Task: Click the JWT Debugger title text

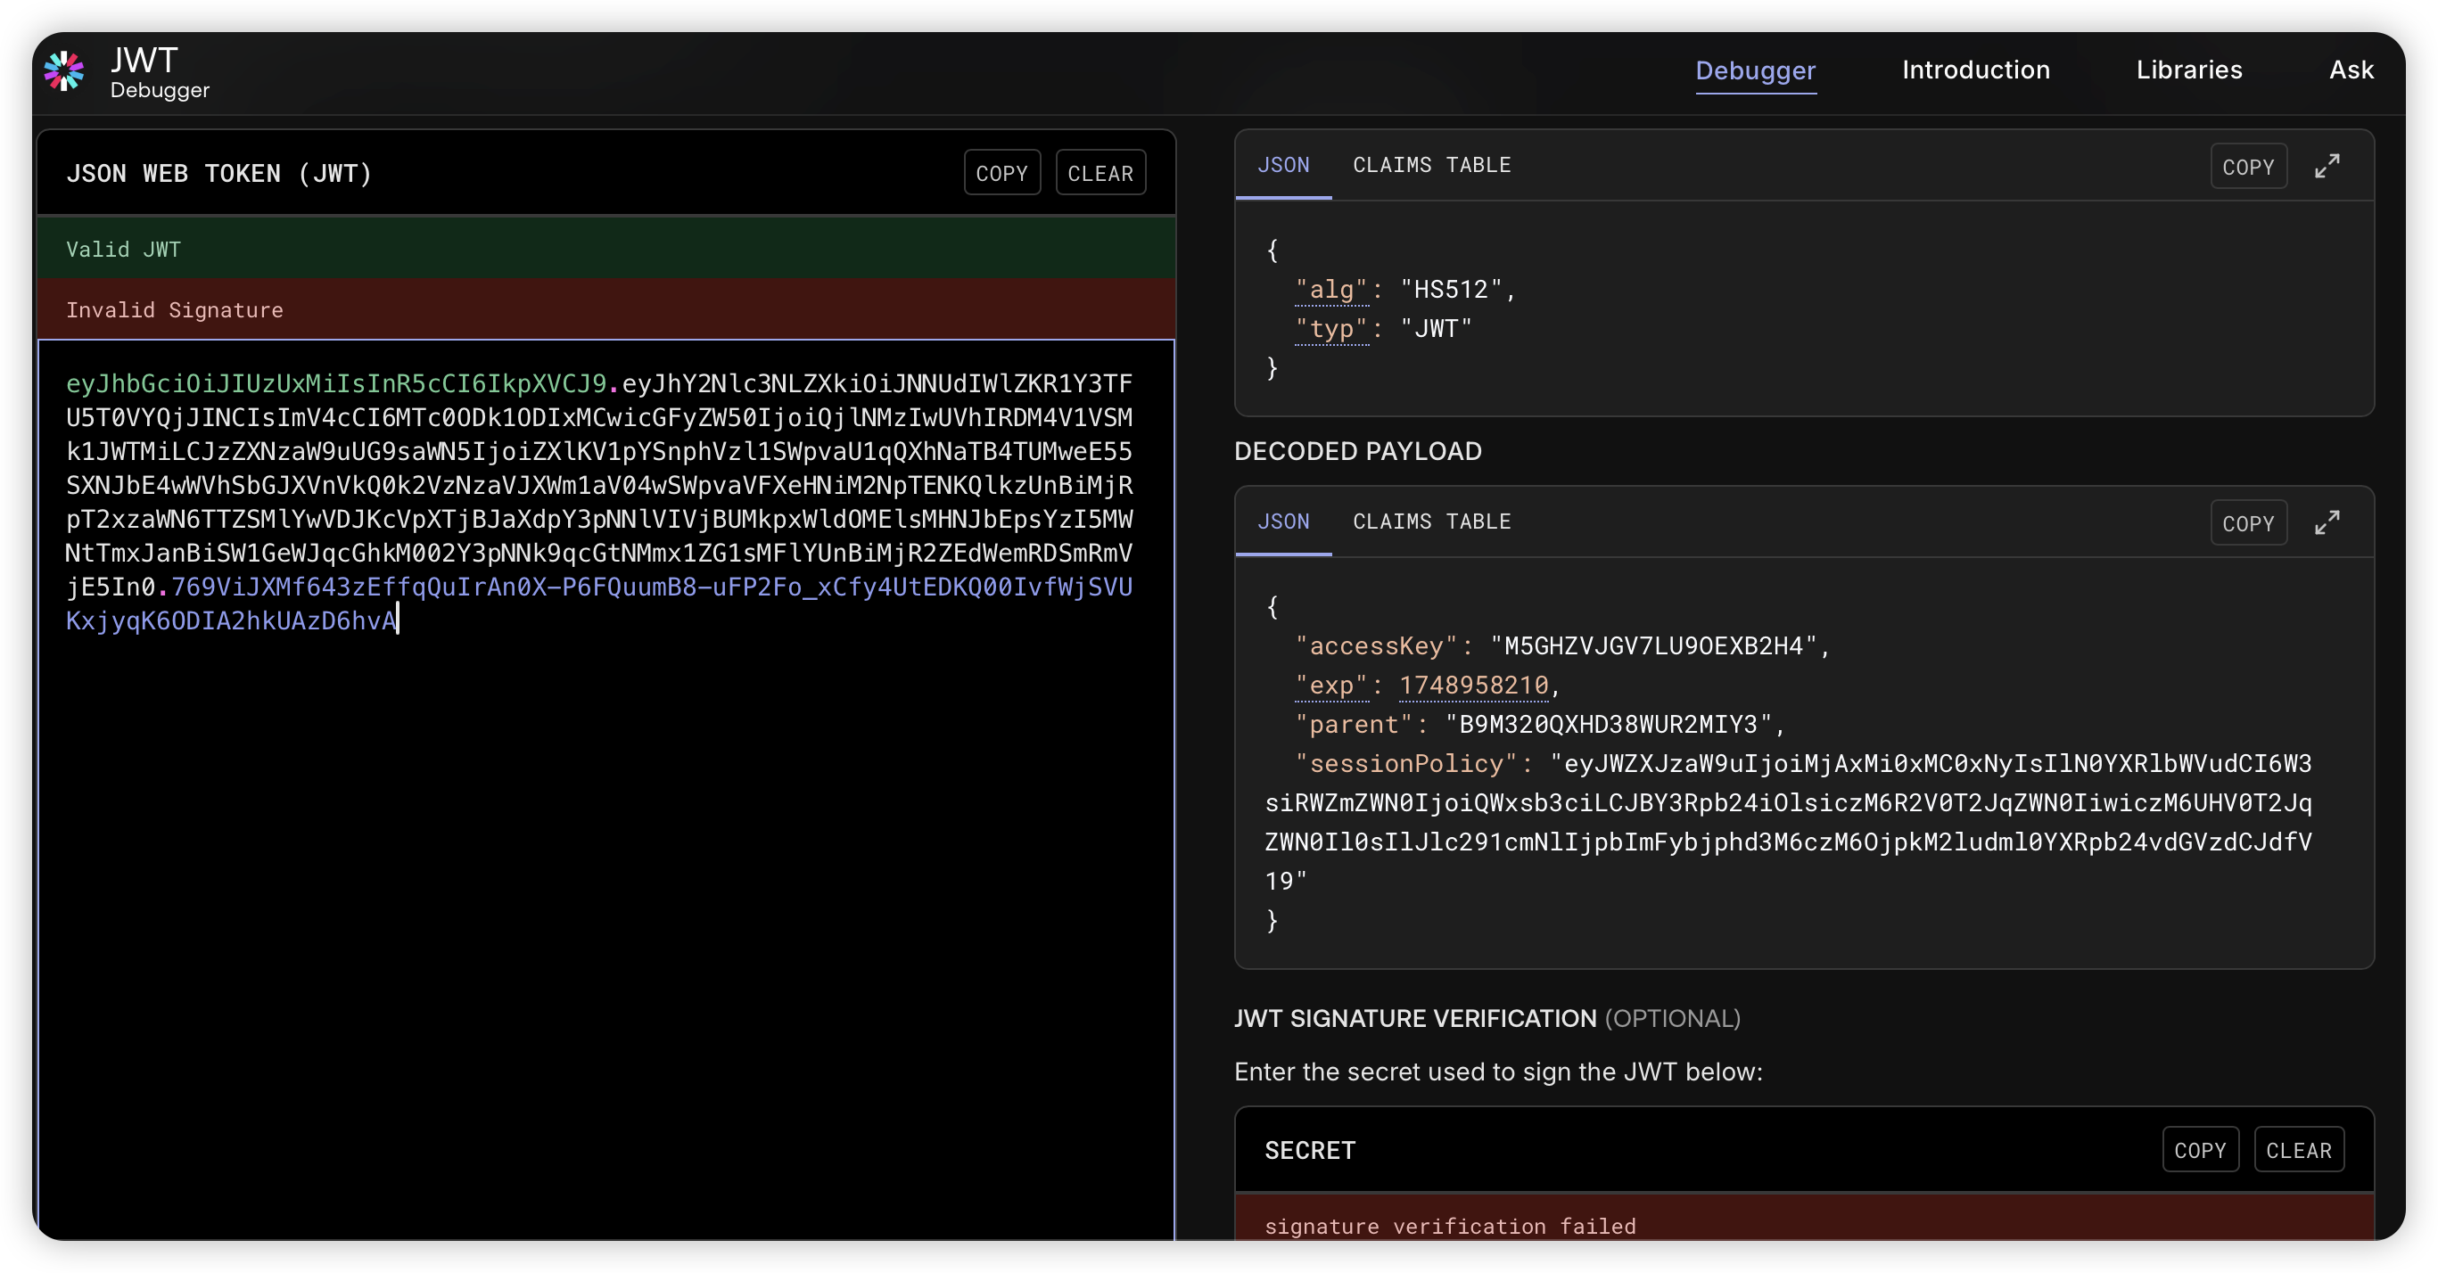Action: pos(158,73)
